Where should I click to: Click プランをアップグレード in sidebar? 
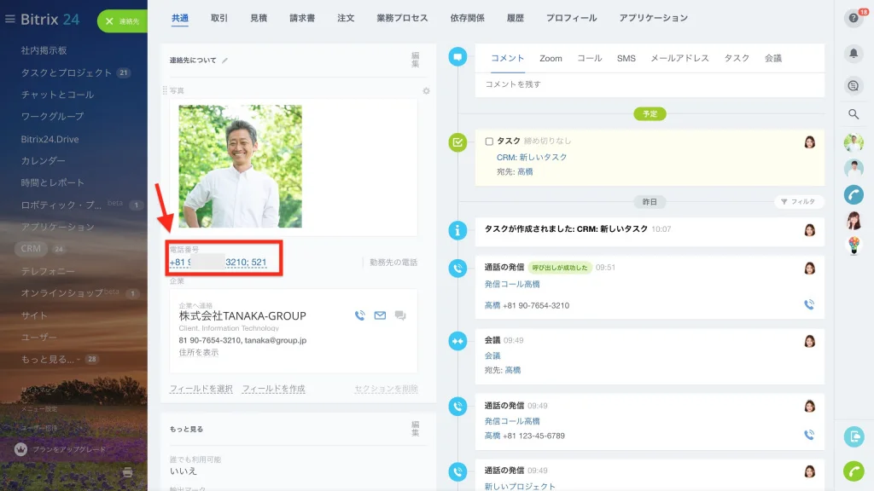(68, 449)
